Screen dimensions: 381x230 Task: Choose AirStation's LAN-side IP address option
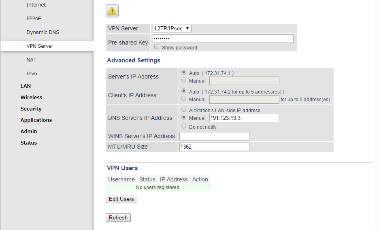tap(184, 109)
